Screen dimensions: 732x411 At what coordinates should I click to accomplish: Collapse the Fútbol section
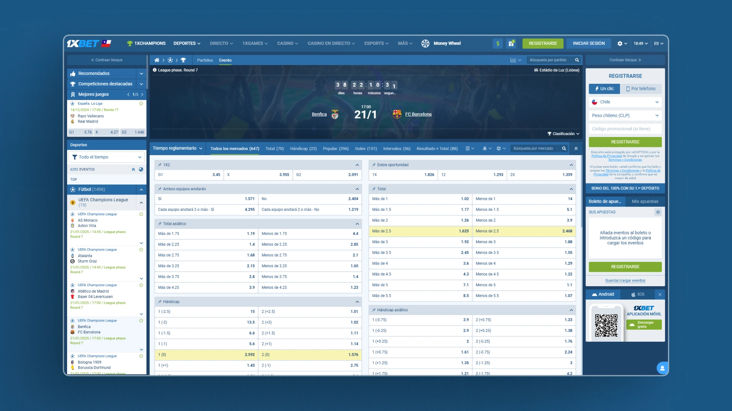coord(141,189)
